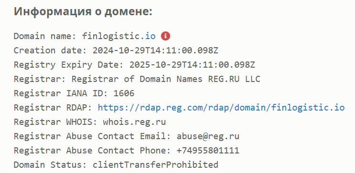This screenshot has height=173, width=355.
Task: Select the expiry date value 2025-10-29T14:11:00.098Z
Action: point(192,65)
